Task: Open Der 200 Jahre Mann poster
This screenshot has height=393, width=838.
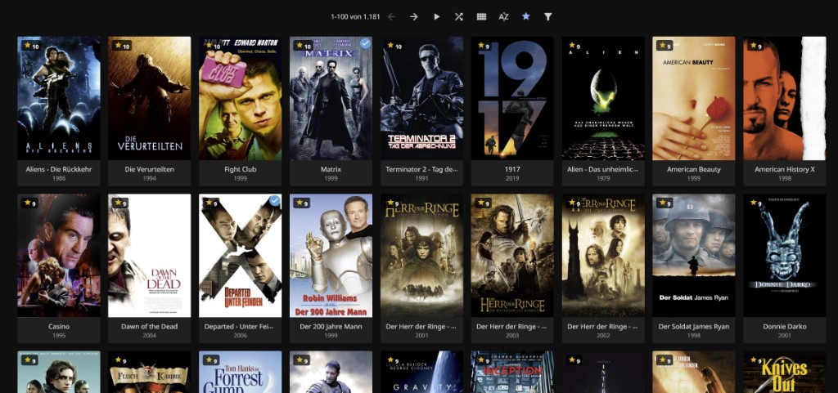Action: (331, 256)
